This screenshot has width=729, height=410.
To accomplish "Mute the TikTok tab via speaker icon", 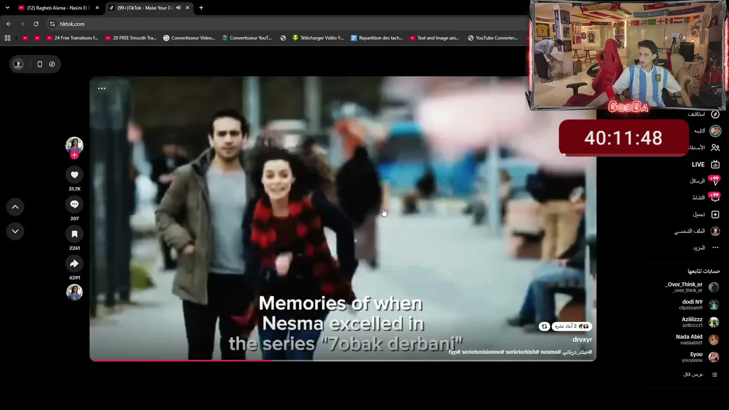I will 178,8.
